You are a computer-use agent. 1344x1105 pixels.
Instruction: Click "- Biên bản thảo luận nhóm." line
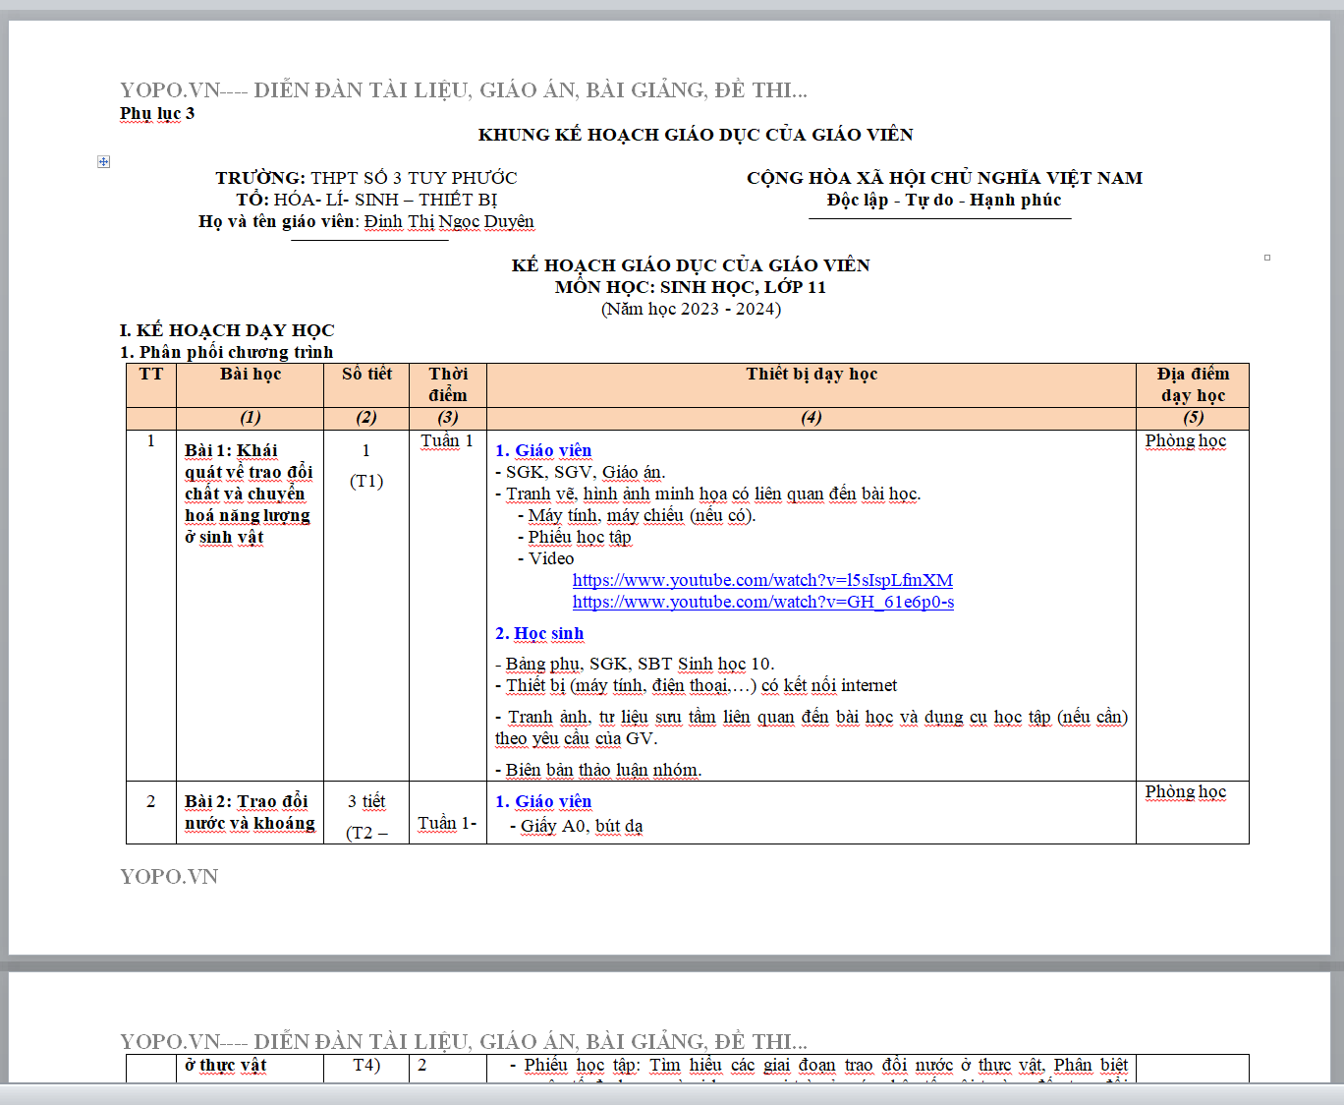pos(598,770)
